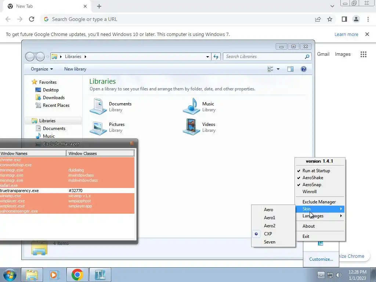The image size is (376, 282).
Task: Expand Languages submenu
Action: (x=320, y=216)
